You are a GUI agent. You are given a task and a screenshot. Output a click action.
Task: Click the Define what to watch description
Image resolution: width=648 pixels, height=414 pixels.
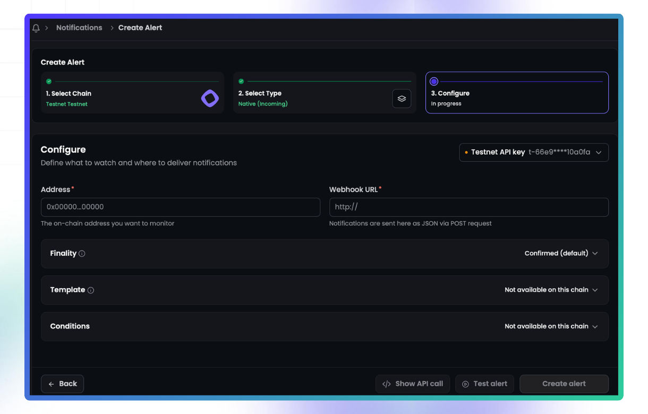[x=139, y=163]
